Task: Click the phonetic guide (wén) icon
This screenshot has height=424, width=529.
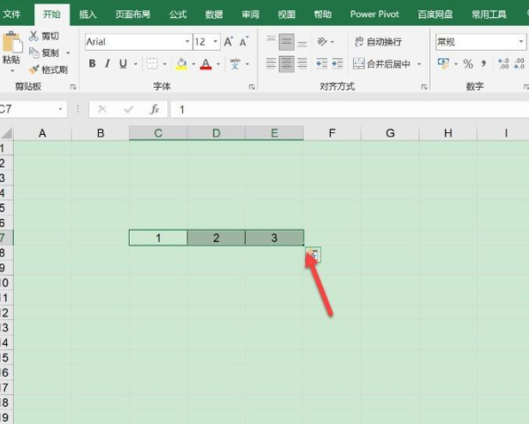Action: tap(235, 64)
